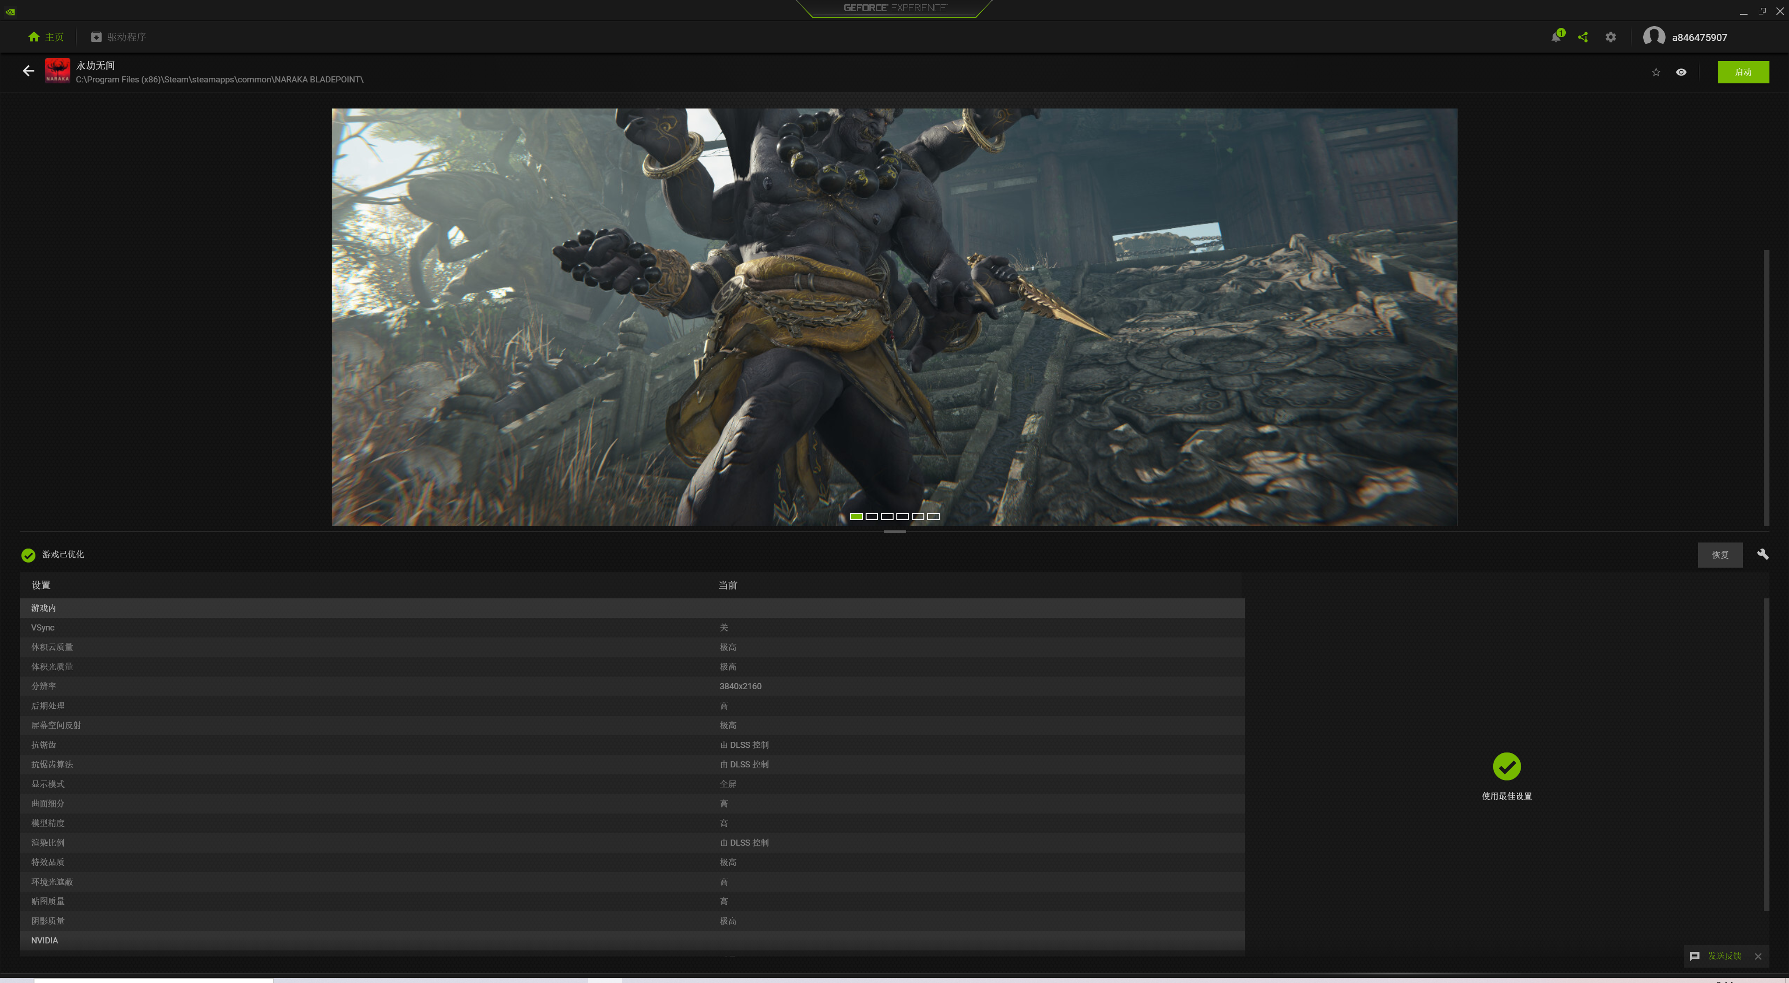
Task: Click the main page vertical scrollbar
Action: tap(1765, 387)
